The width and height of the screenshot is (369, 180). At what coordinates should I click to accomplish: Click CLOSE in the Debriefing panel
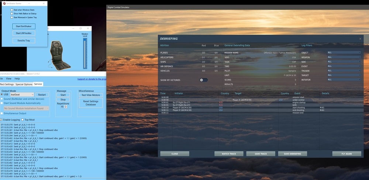coord(175,154)
